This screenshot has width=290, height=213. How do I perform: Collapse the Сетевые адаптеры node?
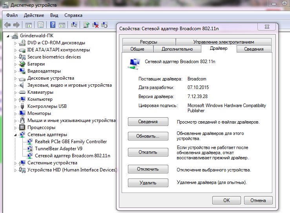pyautogui.click(x=15, y=135)
